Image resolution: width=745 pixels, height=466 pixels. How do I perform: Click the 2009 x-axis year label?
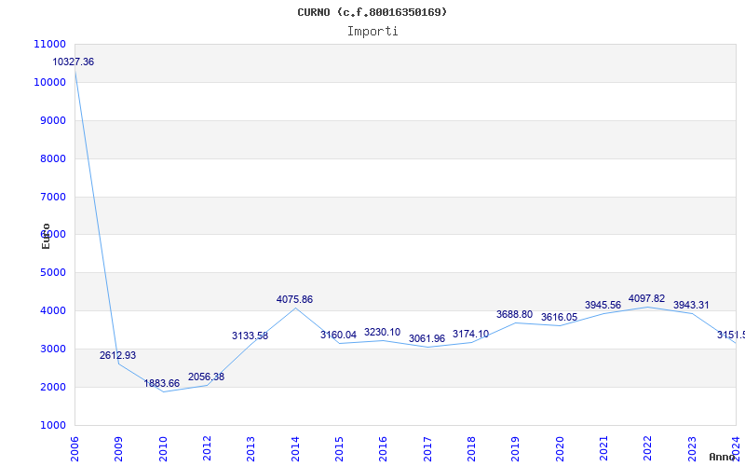tap(119, 449)
